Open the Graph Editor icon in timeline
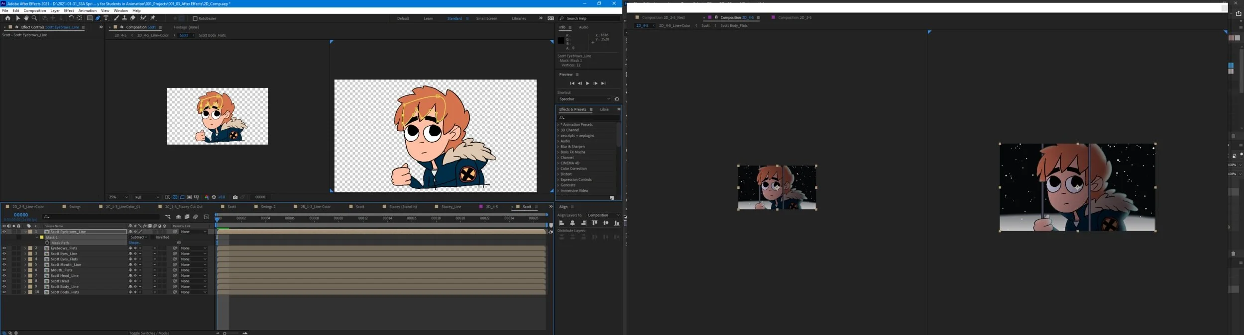 click(207, 217)
